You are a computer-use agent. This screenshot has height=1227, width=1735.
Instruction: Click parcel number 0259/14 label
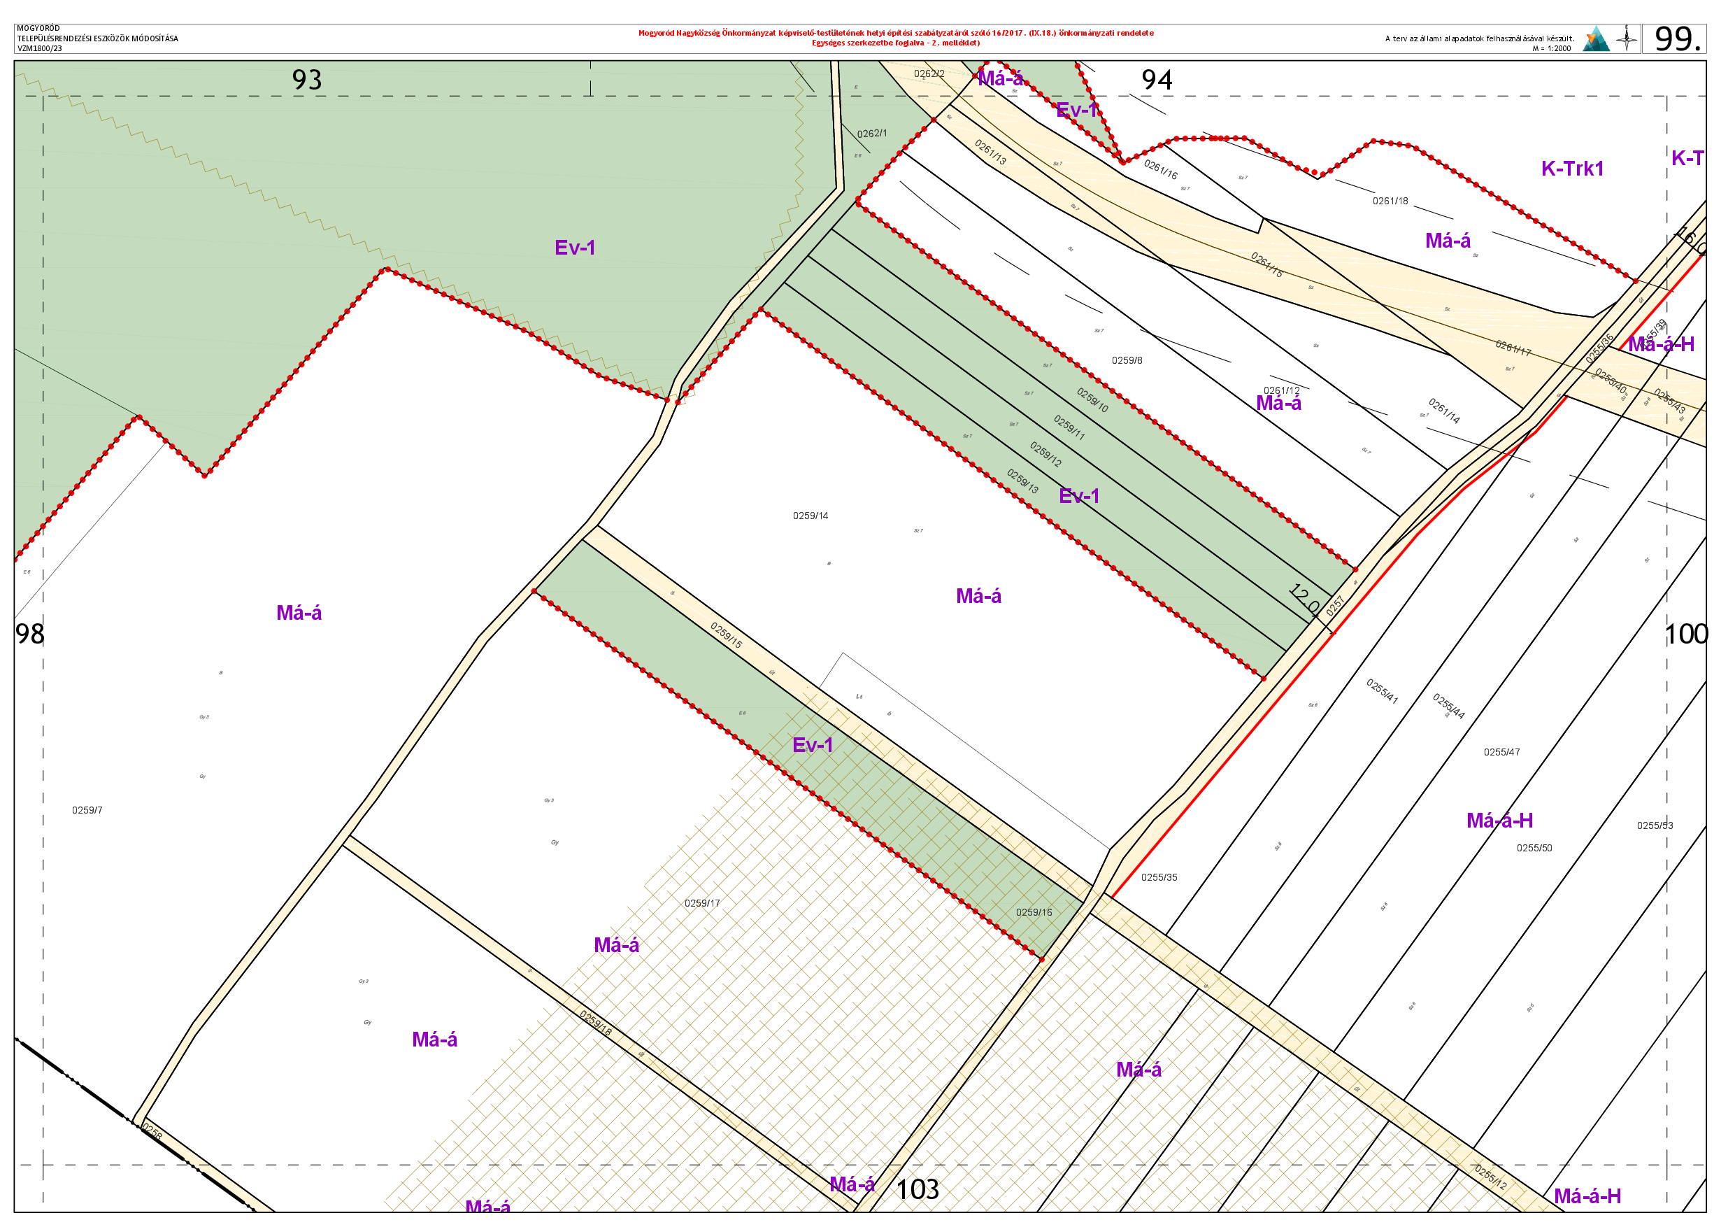point(810,516)
